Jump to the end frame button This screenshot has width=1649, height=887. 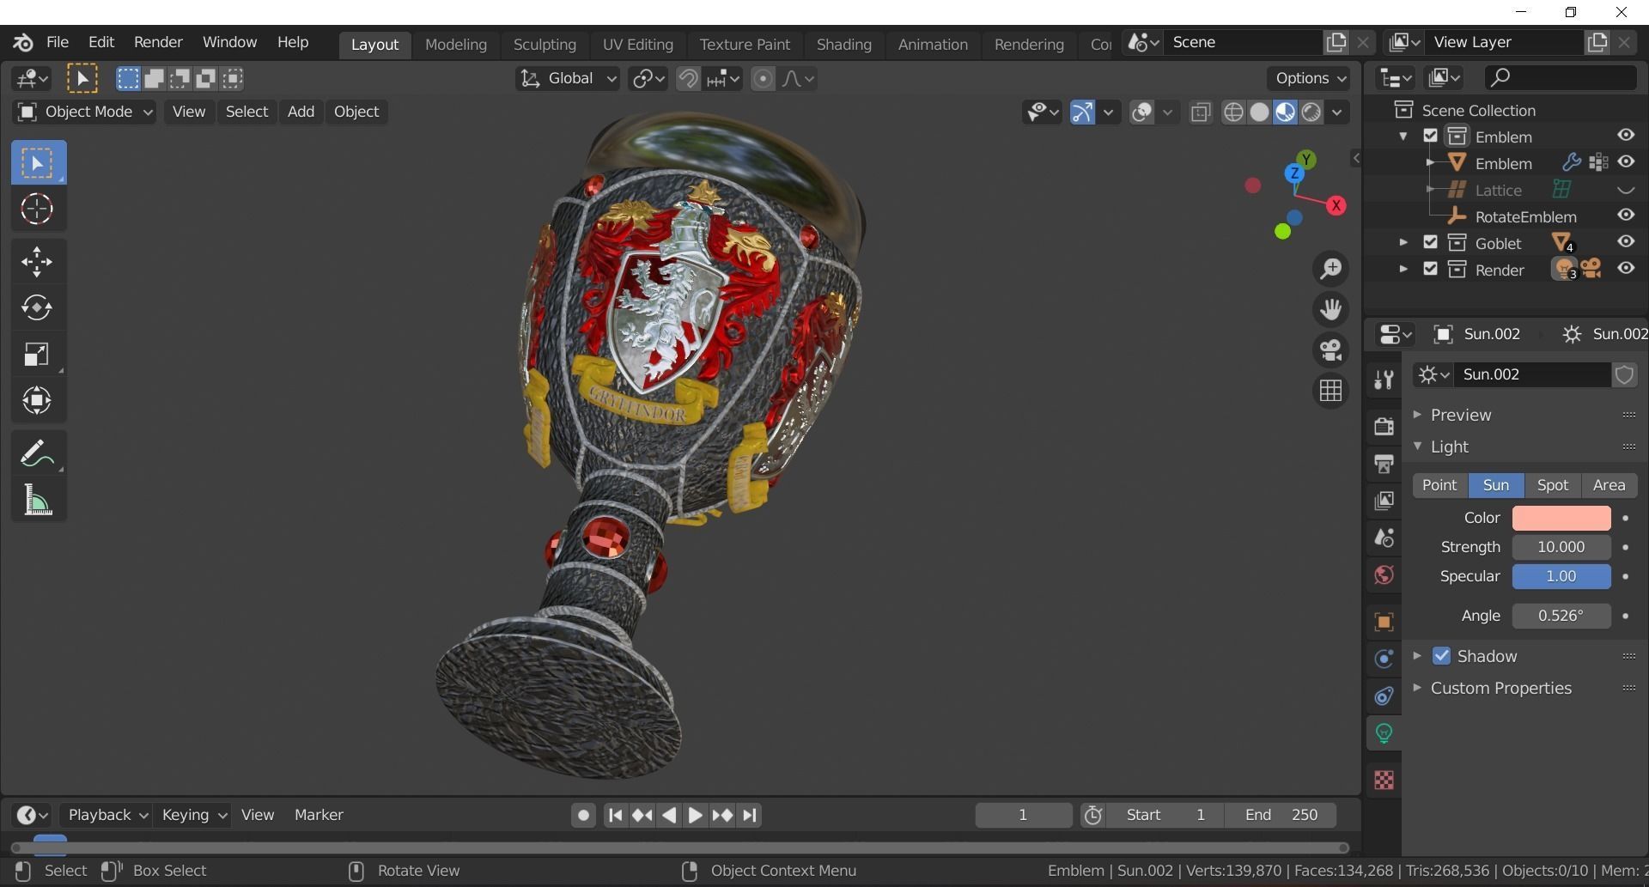coord(750,815)
